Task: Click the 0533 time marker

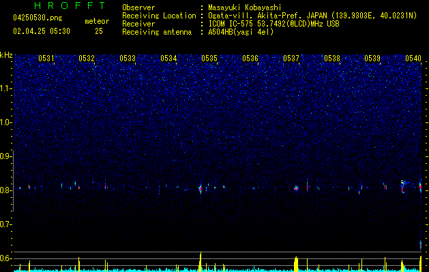Action: [128, 58]
